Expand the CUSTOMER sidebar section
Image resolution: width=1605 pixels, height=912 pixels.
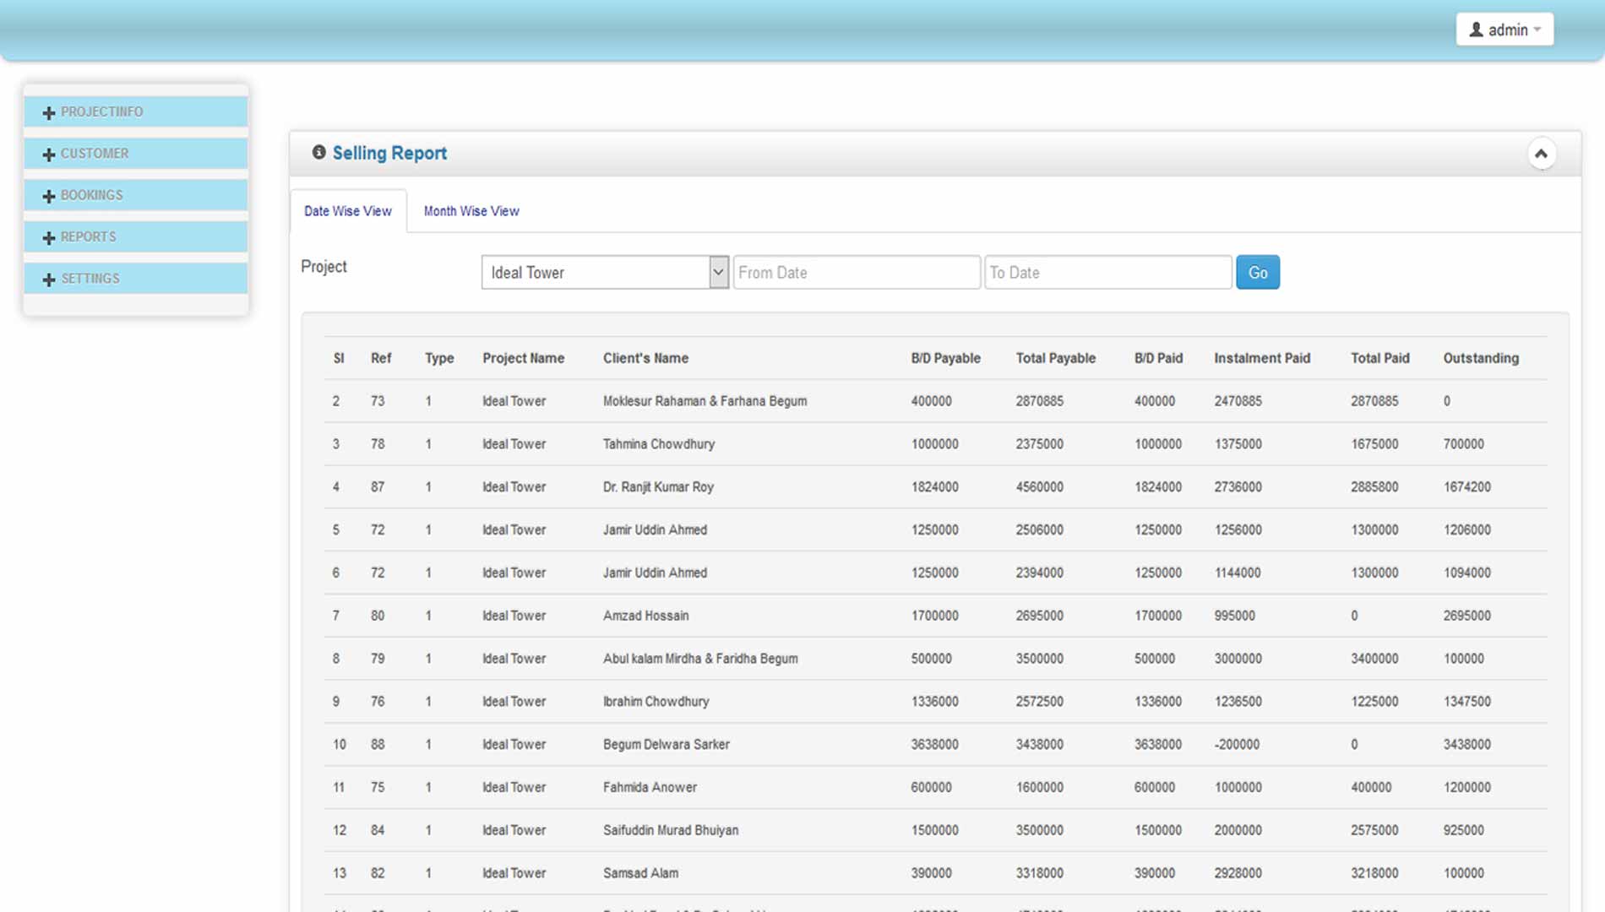pyautogui.click(x=135, y=154)
